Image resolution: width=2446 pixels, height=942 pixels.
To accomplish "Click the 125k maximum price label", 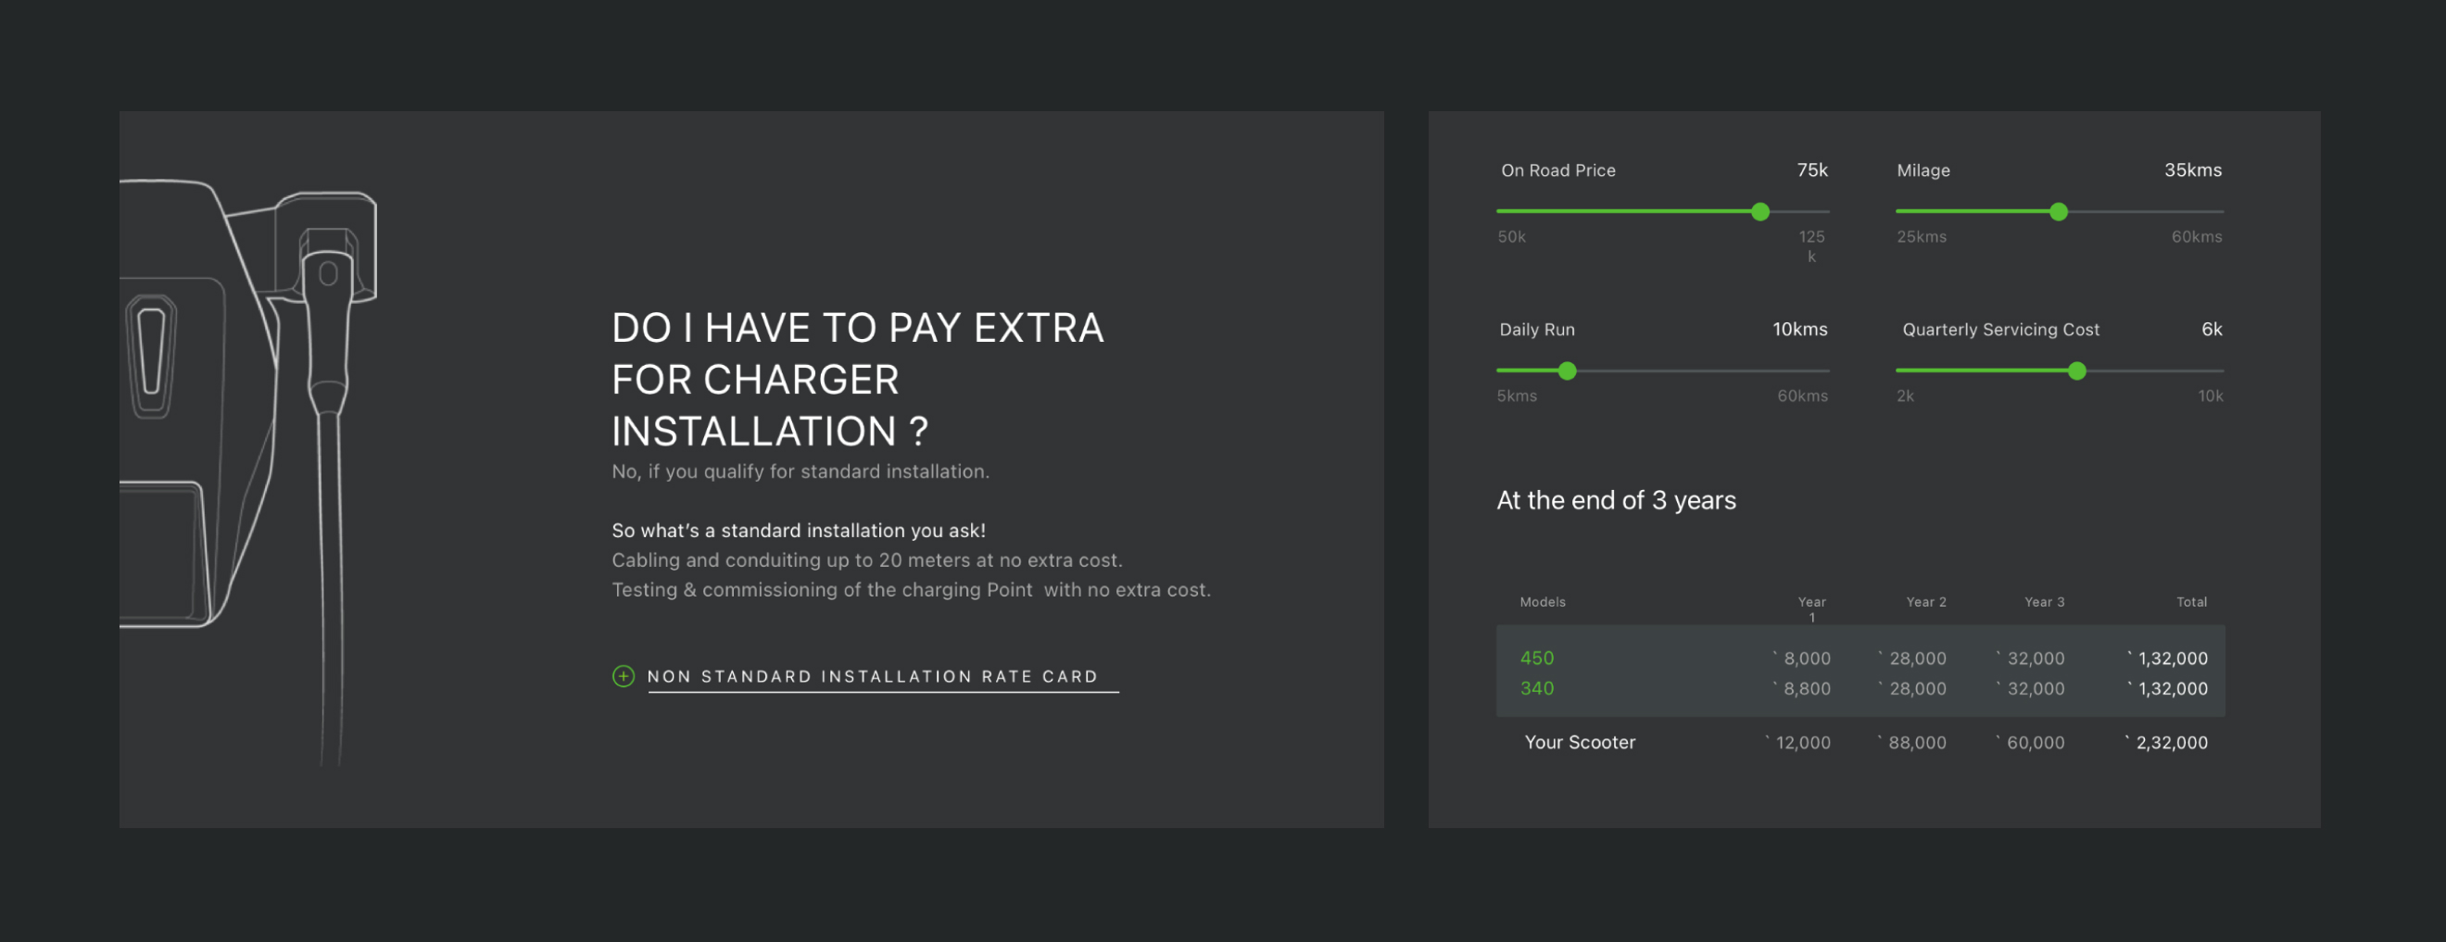I will [x=1810, y=245].
